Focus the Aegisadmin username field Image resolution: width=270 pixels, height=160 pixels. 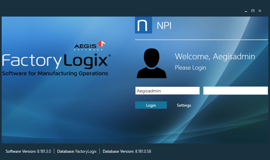(x=167, y=91)
